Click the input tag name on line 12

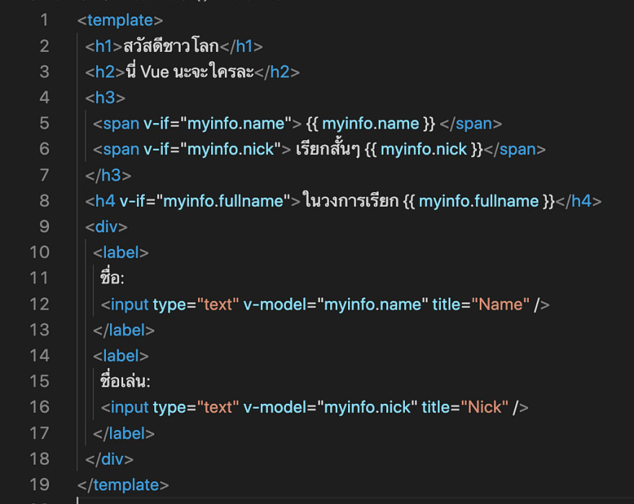[130, 305]
